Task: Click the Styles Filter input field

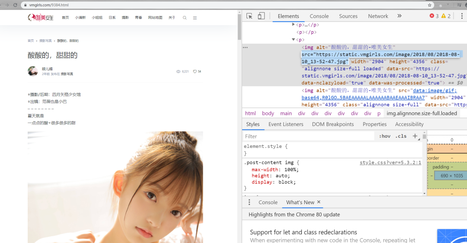Action: [308, 136]
